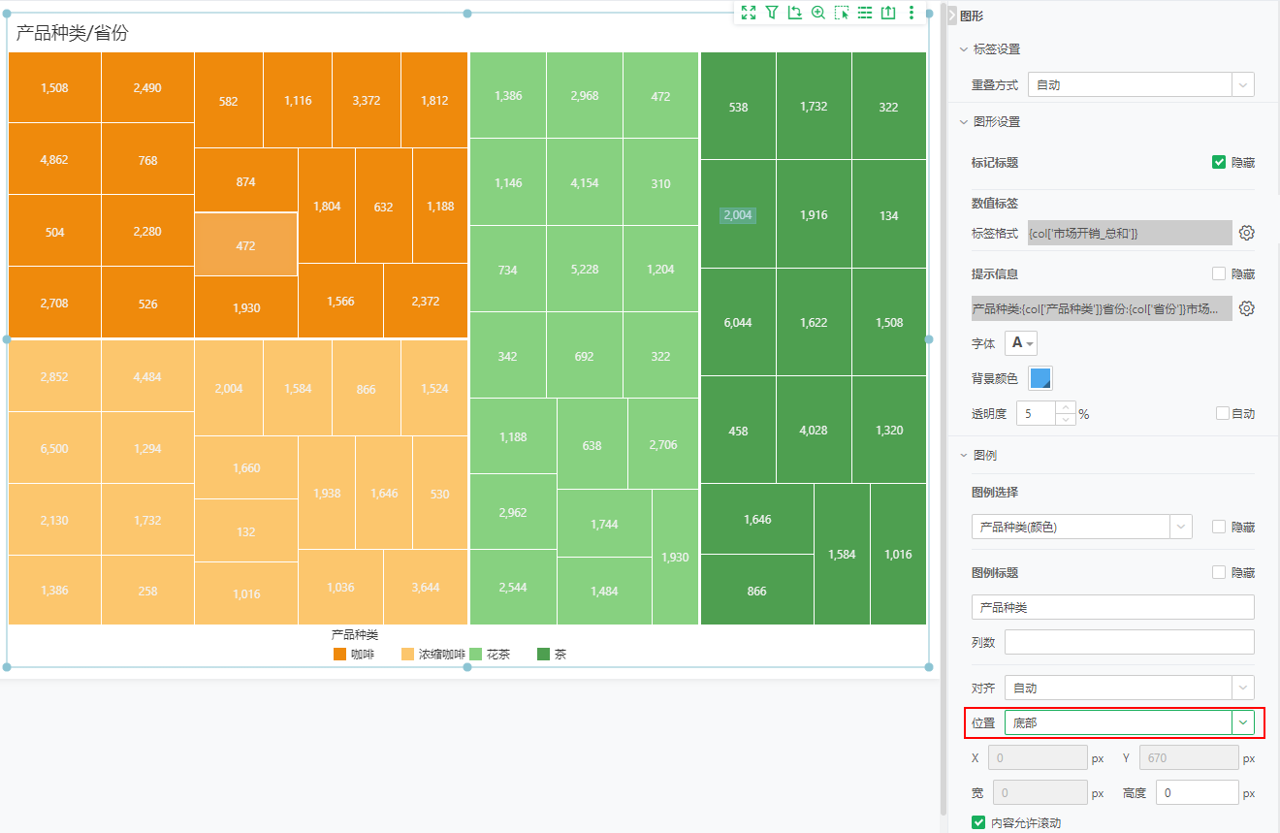Click the 背景颜色 blue color swatch
This screenshot has width=1280, height=833.
1040,377
